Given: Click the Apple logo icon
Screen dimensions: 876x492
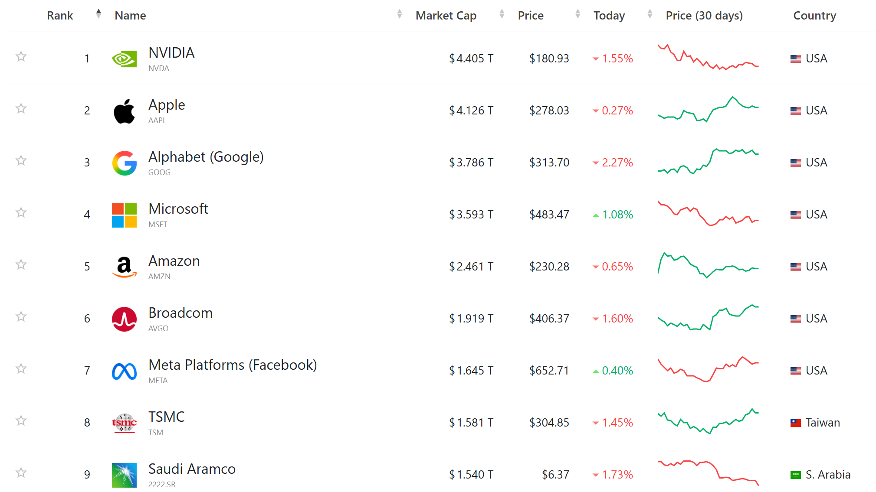Looking at the screenshot, I should [x=124, y=111].
